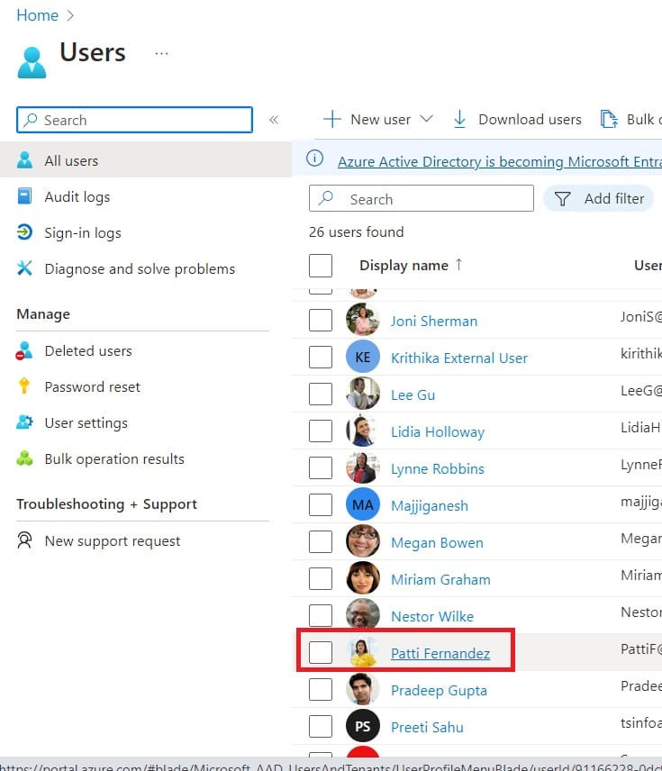This screenshot has height=771, width=662.
Task: Toggle the select-all checkbox in header row
Action: (x=321, y=266)
